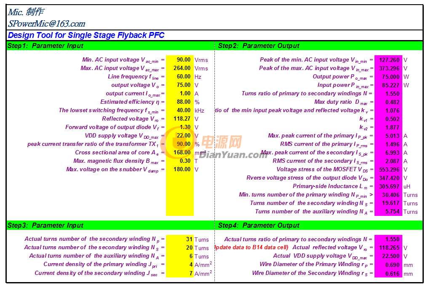
Task: Click the 'Design Tool for Single Stage Flyback PFC' title
Action: 86,35
